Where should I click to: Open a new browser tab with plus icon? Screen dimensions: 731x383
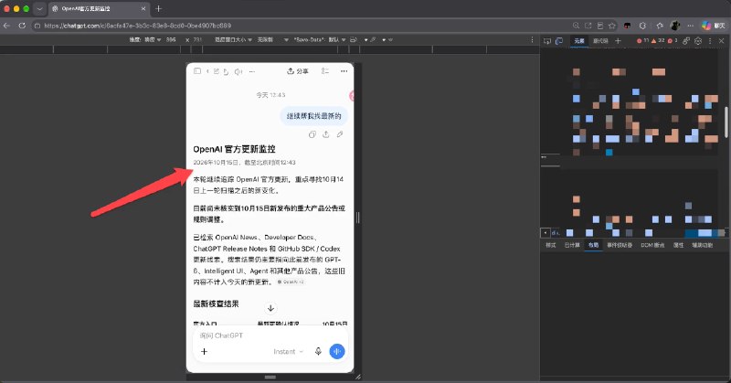click(x=158, y=8)
